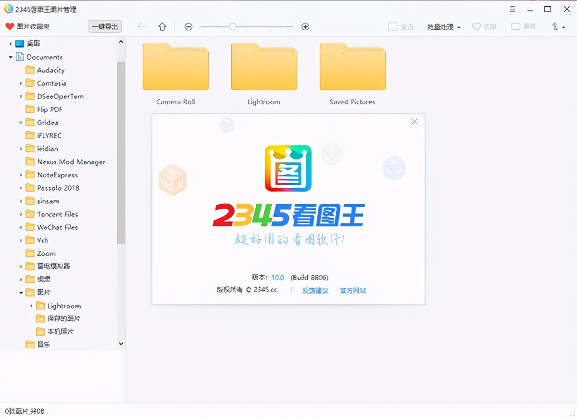Open the 批量处理 dropdown menu
The height and width of the screenshot is (418, 577).
point(441,27)
